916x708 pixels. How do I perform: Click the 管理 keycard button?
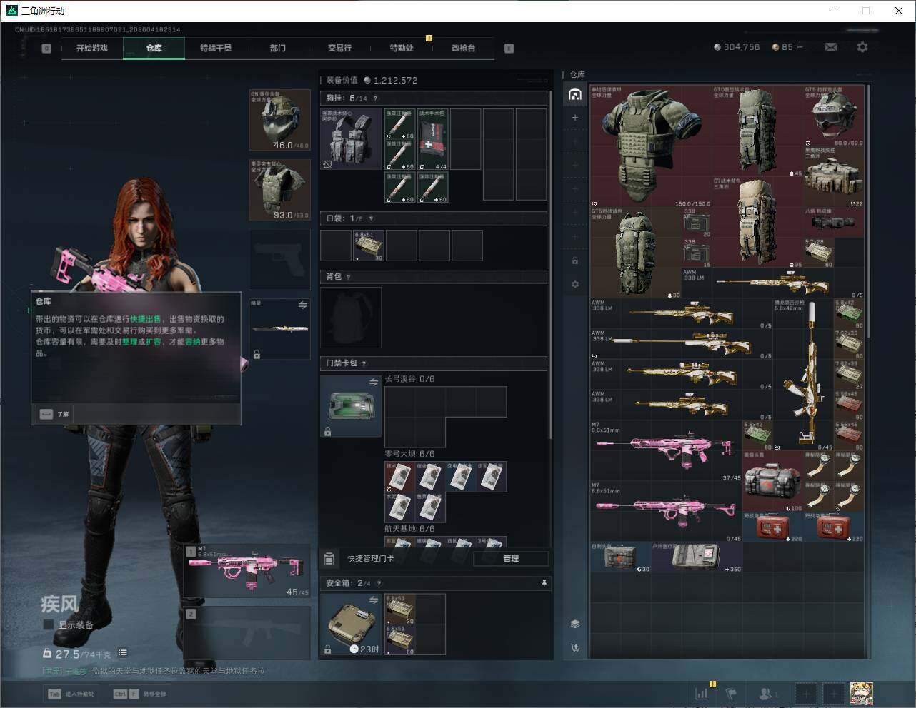click(x=511, y=559)
